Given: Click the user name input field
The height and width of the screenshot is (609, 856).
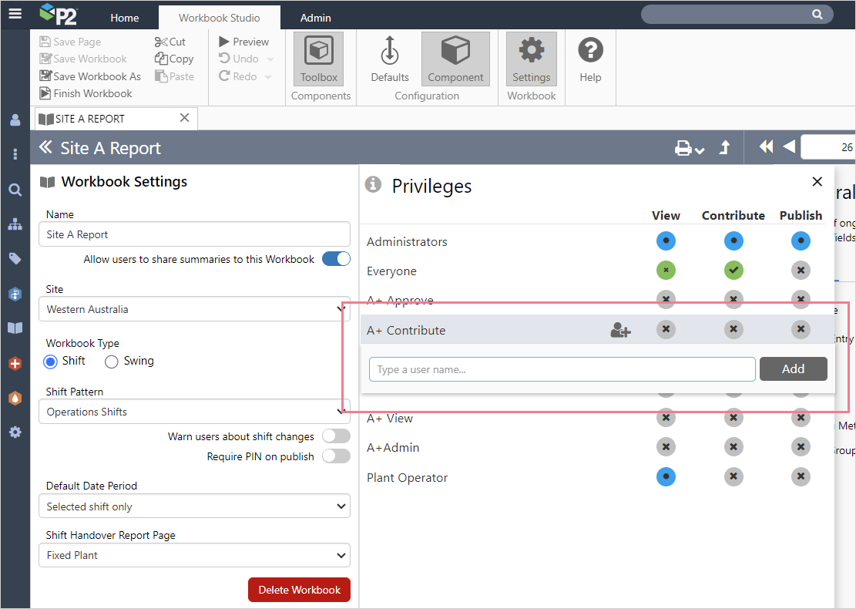Looking at the screenshot, I should pyautogui.click(x=562, y=369).
